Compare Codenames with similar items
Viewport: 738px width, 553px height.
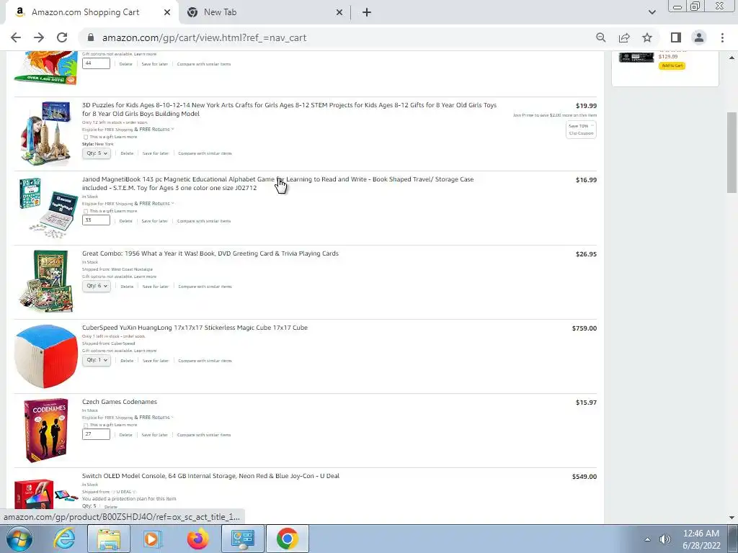(204, 435)
